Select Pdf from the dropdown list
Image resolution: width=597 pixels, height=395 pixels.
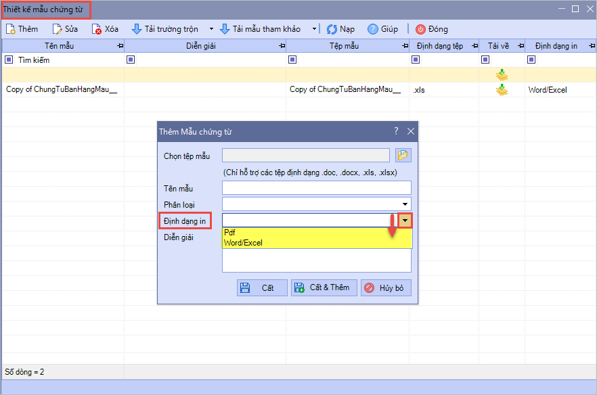pyautogui.click(x=229, y=233)
